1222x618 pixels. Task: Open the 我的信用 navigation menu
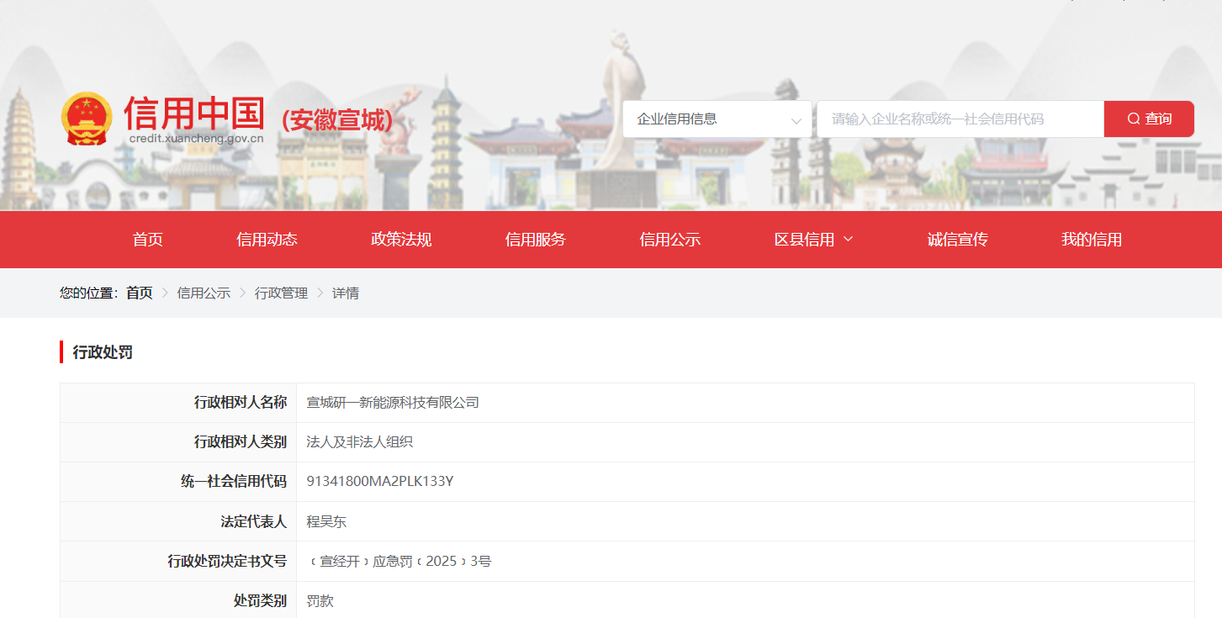[x=1092, y=240]
